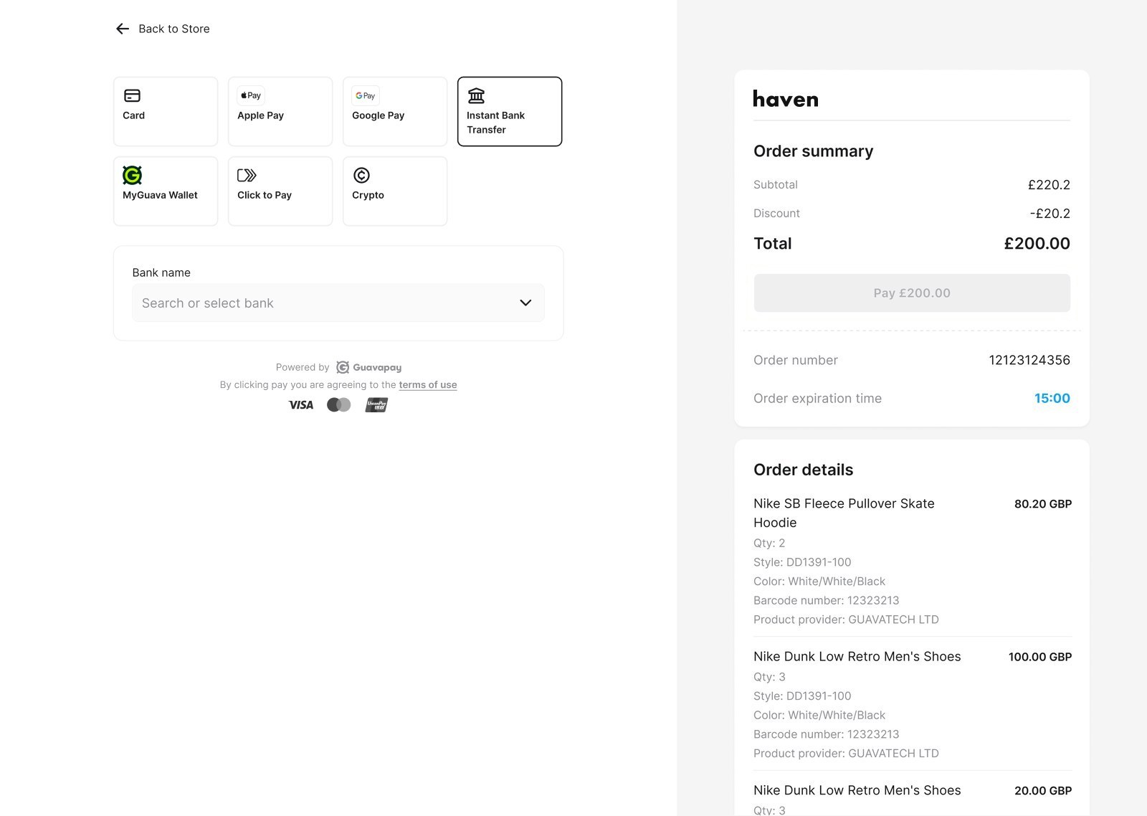The width and height of the screenshot is (1147, 816).
Task: Click the UnionPay logo
Action: point(376,405)
